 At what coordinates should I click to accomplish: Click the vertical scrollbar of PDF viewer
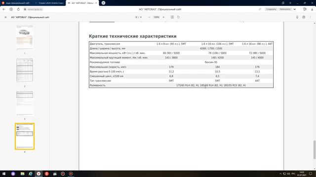[x=315, y=149]
